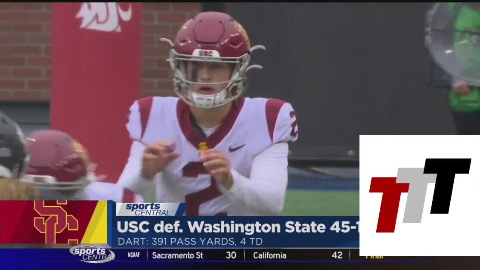Click the Sports Central logo in the ticker
The image size is (480, 270).
pos(92,254)
